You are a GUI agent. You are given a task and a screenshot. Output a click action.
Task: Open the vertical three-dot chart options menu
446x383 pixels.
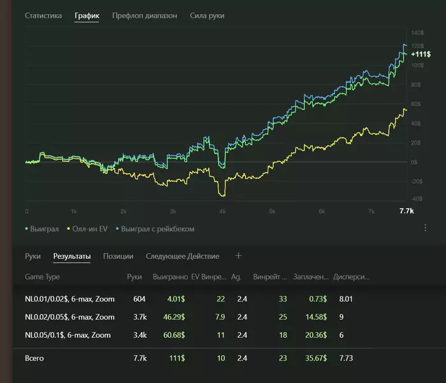(425, 228)
